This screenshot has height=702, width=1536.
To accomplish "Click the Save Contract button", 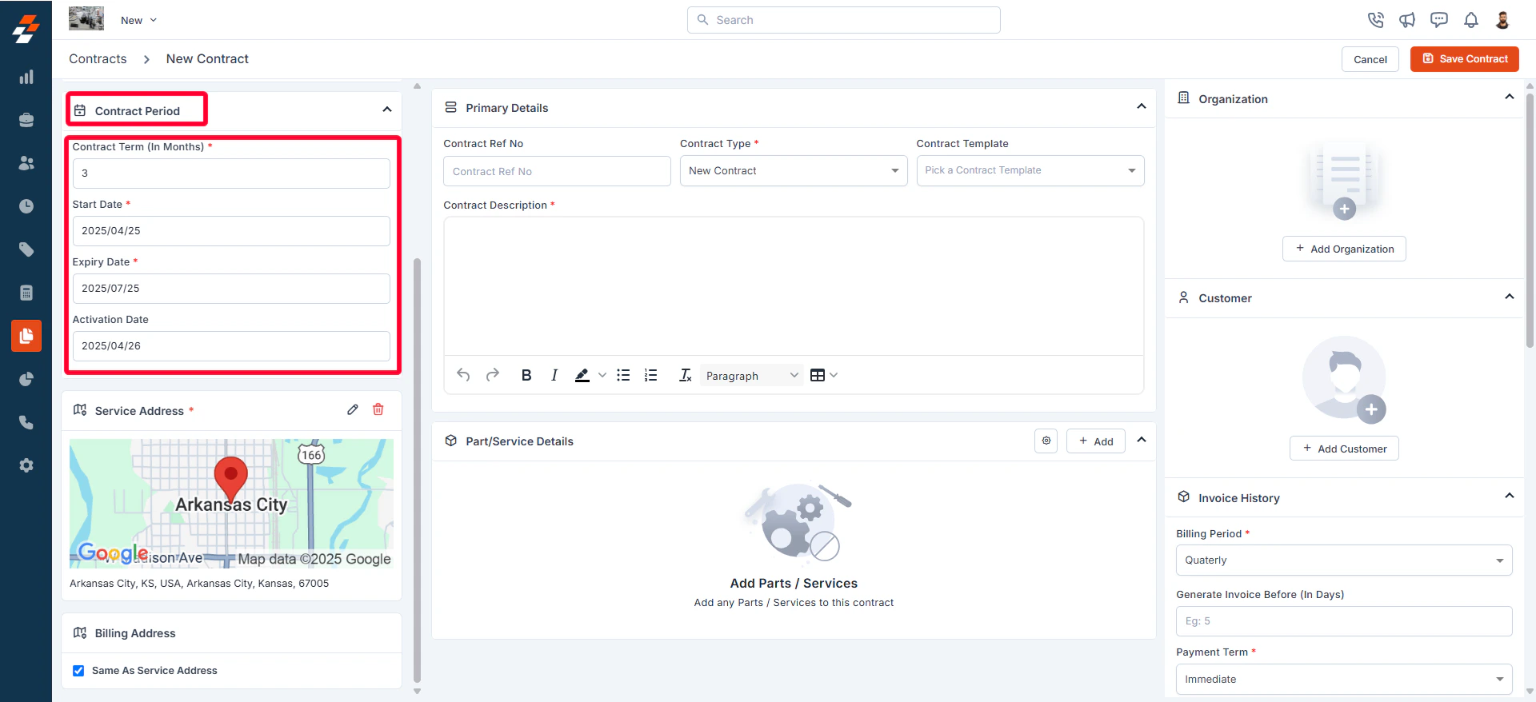I will [1465, 59].
